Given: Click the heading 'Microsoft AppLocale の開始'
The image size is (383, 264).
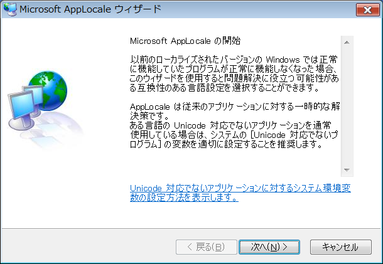Looking at the screenshot, I should click(x=185, y=41).
